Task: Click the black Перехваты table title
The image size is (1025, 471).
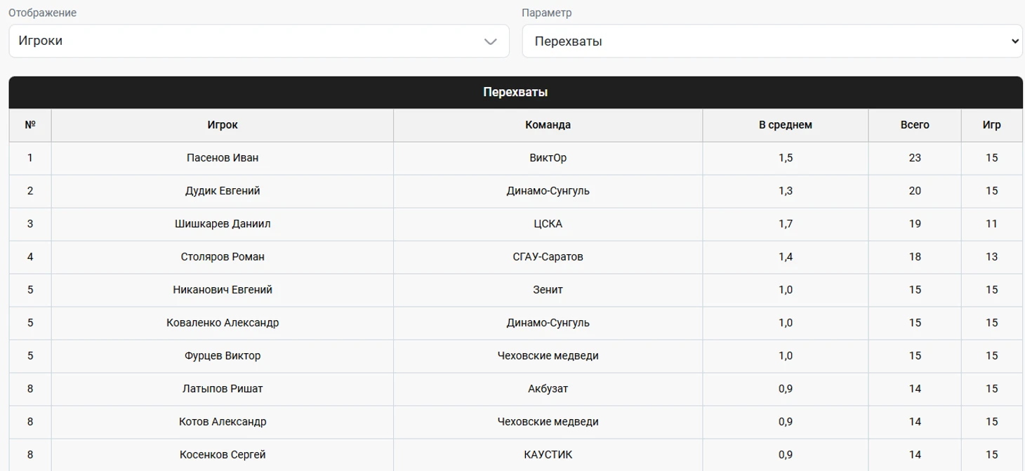Action: pos(515,93)
